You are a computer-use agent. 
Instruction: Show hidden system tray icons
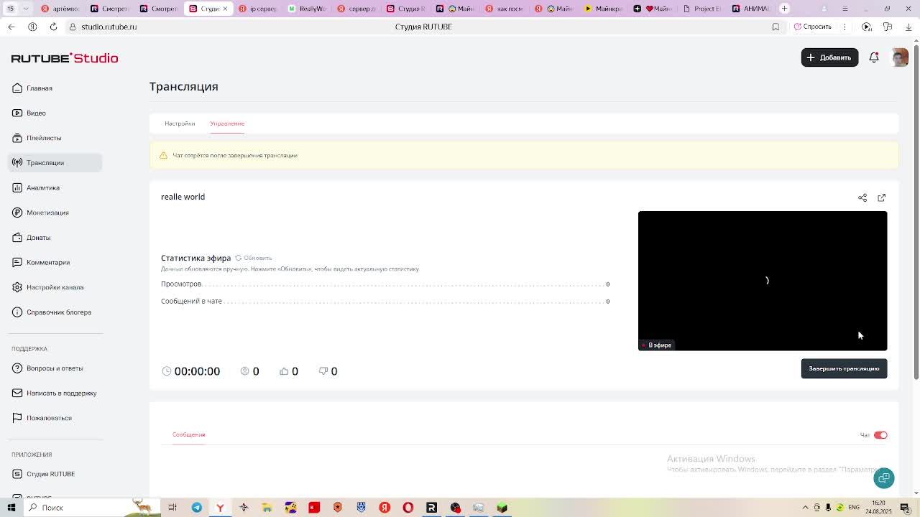click(x=805, y=508)
